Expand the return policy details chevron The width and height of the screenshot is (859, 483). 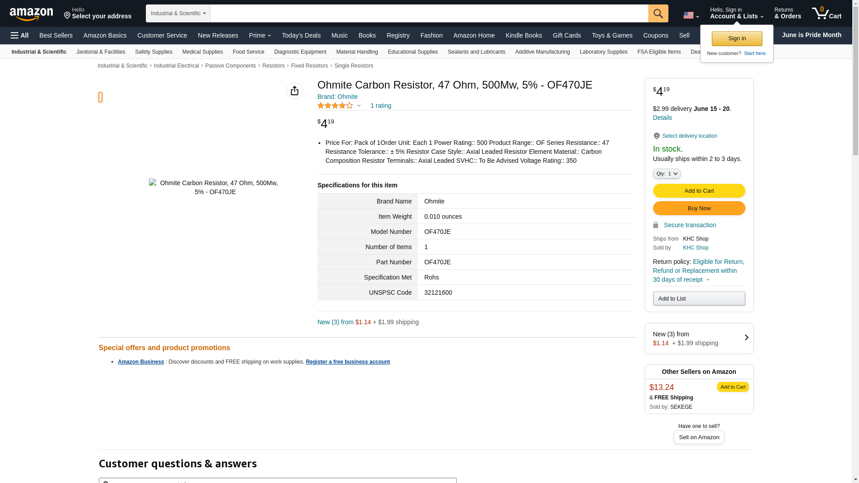click(x=708, y=280)
